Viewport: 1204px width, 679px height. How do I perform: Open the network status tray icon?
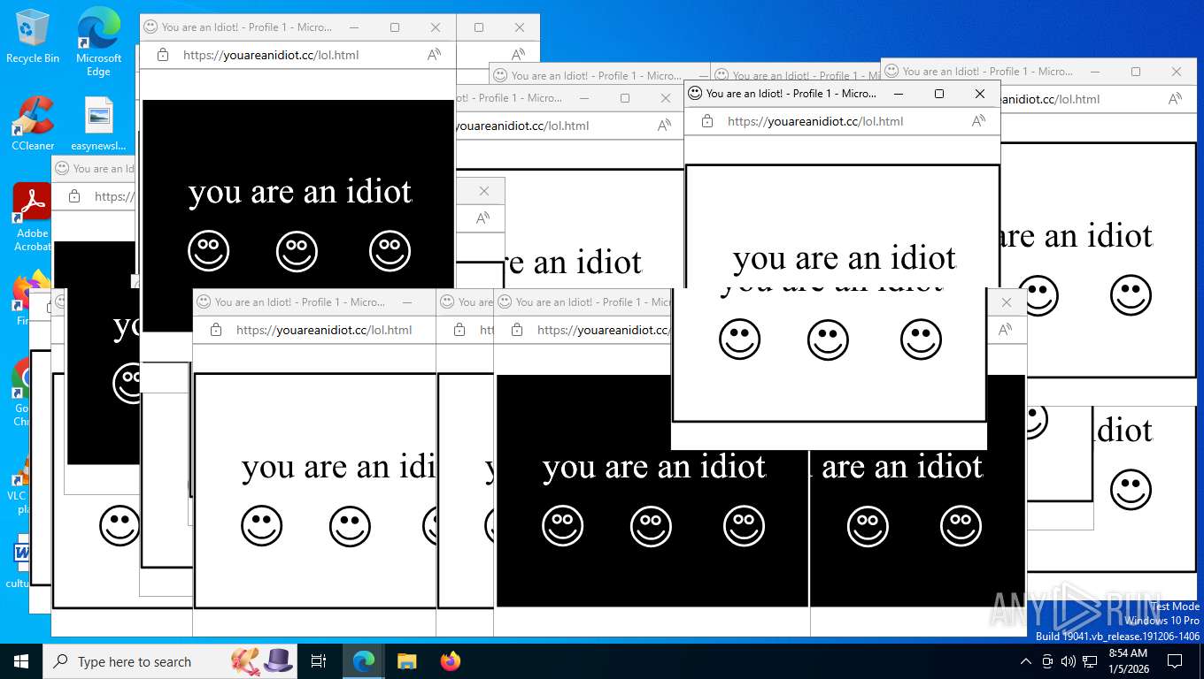coord(1090,661)
